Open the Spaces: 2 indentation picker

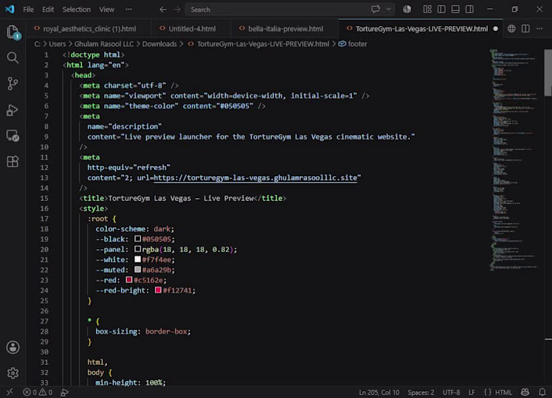421,392
